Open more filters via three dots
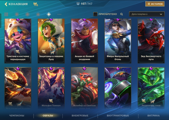169x120 pixels. pyautogui.click(x=60, y=14)
